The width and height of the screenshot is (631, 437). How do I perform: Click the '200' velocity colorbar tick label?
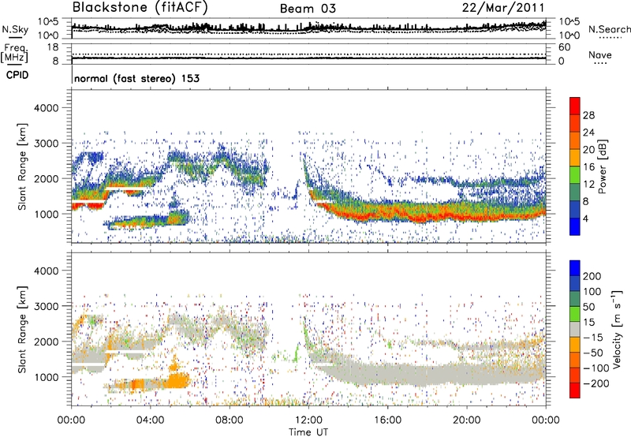tap(592, 276)
